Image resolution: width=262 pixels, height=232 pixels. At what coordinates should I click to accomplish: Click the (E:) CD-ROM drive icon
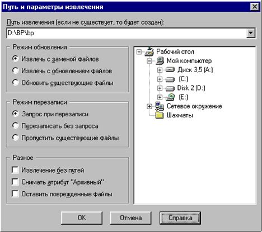170,97
